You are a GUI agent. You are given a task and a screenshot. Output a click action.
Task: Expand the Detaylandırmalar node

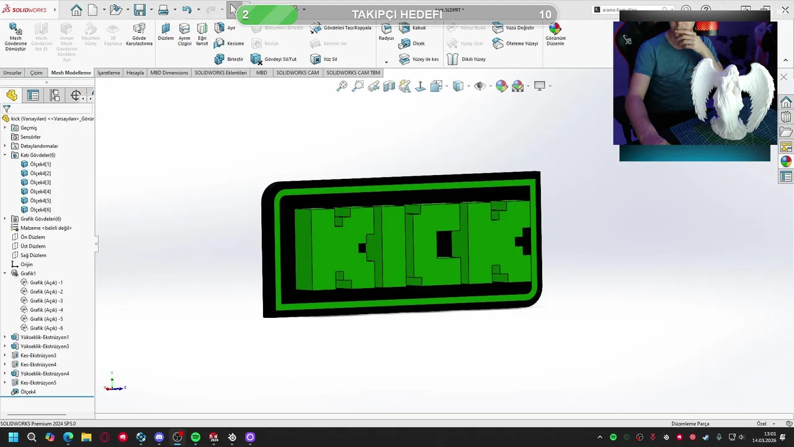(5, 146)
